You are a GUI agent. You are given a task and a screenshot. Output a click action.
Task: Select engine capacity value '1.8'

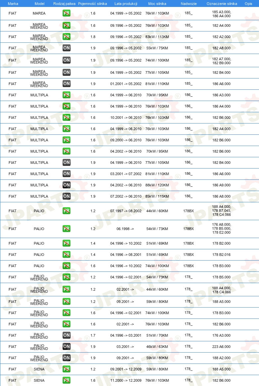point(93,37)
